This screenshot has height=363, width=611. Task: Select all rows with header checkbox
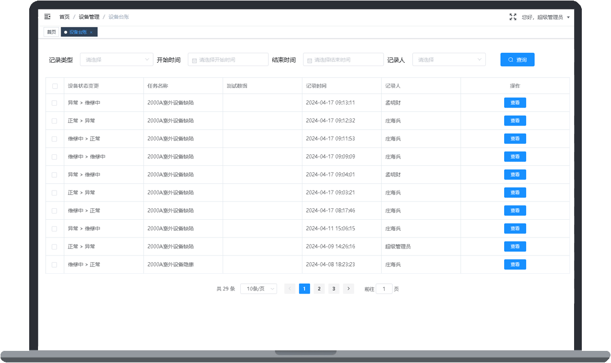pos(55,86)
